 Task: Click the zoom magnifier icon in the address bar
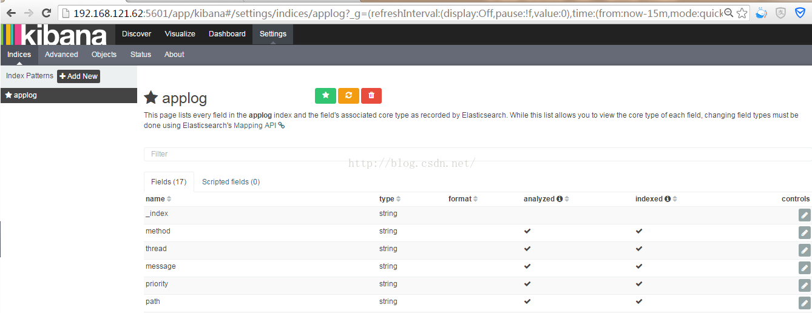(x=728, y=13)
